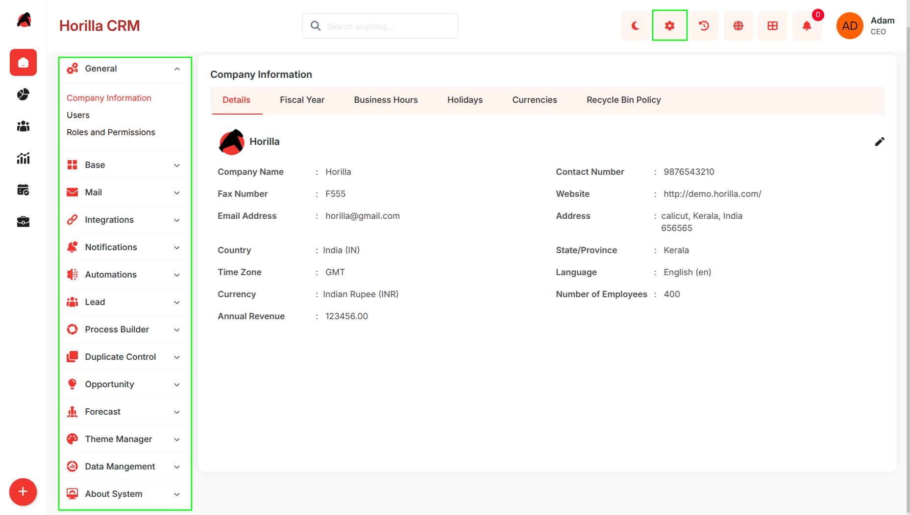Open notifications bell icon
Image resolution: width=910 pixels, height=515 pixels.
point(807,26)
